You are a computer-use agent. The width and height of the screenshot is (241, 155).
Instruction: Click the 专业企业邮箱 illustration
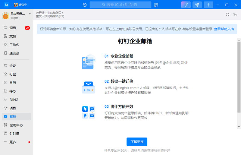[89, 62]
